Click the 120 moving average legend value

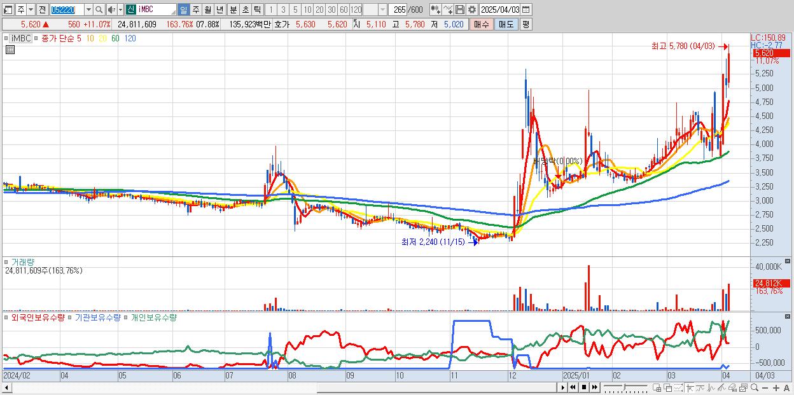pos(130,38)
